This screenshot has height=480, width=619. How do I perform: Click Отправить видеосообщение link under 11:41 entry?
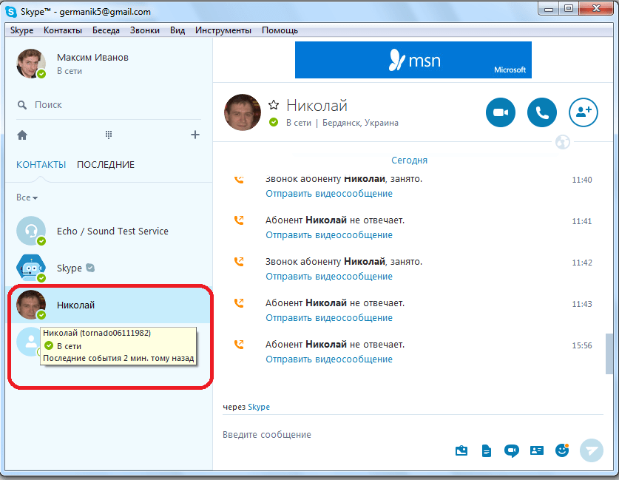pos(329,235)
